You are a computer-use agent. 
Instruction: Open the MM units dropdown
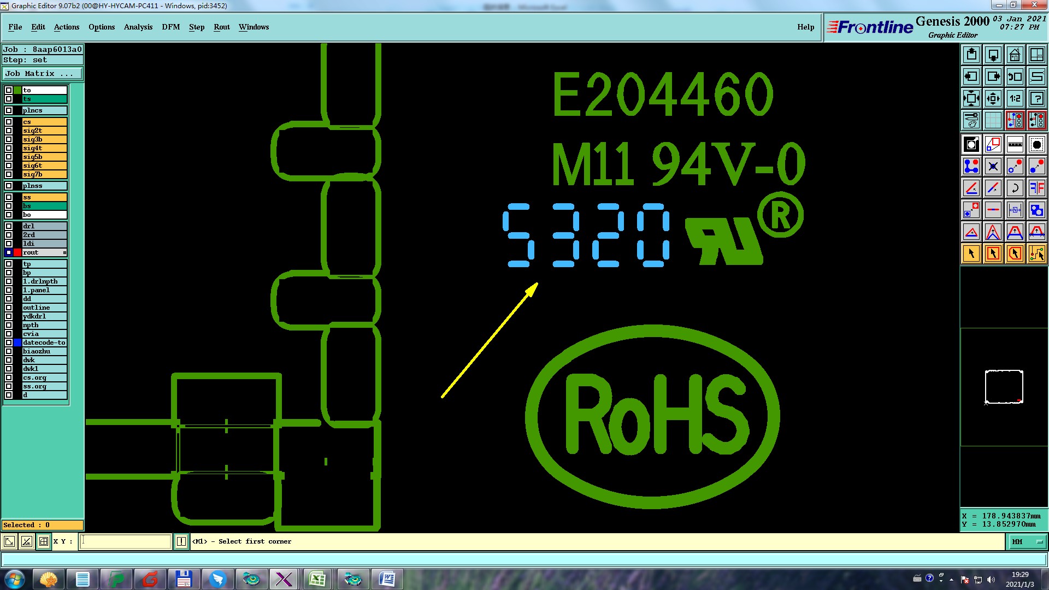1027,541
